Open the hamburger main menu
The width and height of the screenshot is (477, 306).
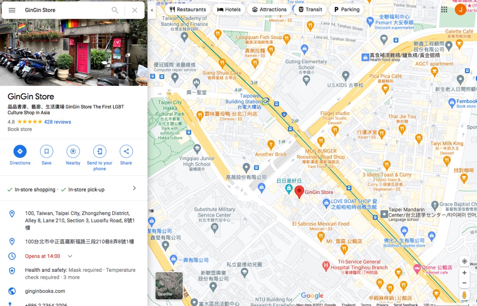point(12,10)
